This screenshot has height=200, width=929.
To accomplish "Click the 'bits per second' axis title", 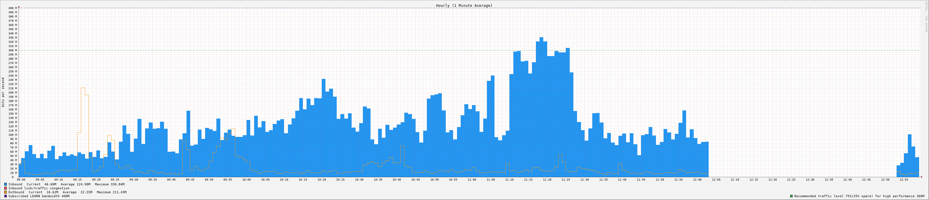I will (3, 92).
